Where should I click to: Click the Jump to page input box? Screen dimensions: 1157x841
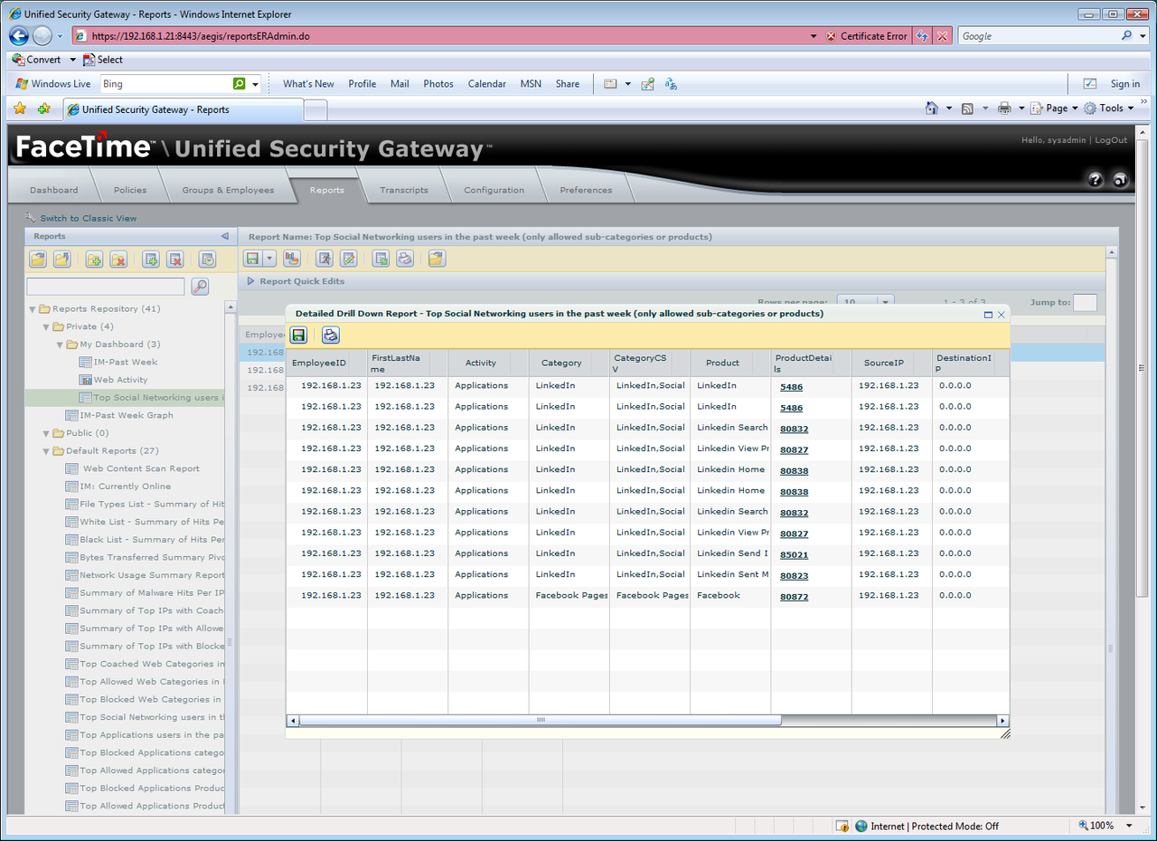click(1086, 303)
